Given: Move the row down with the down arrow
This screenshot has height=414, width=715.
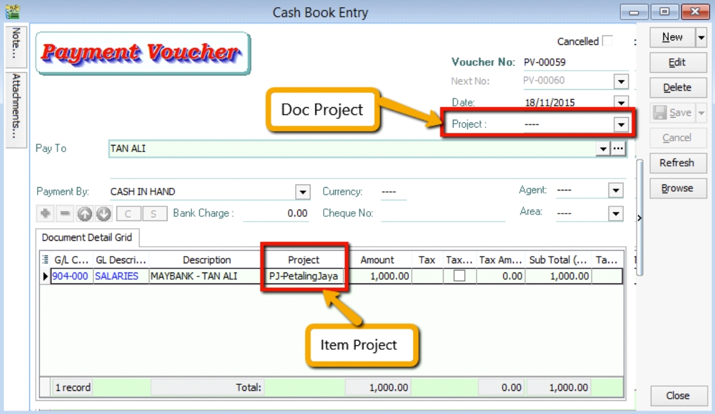Looking at the screenshot, I should [x=103, y=214].
